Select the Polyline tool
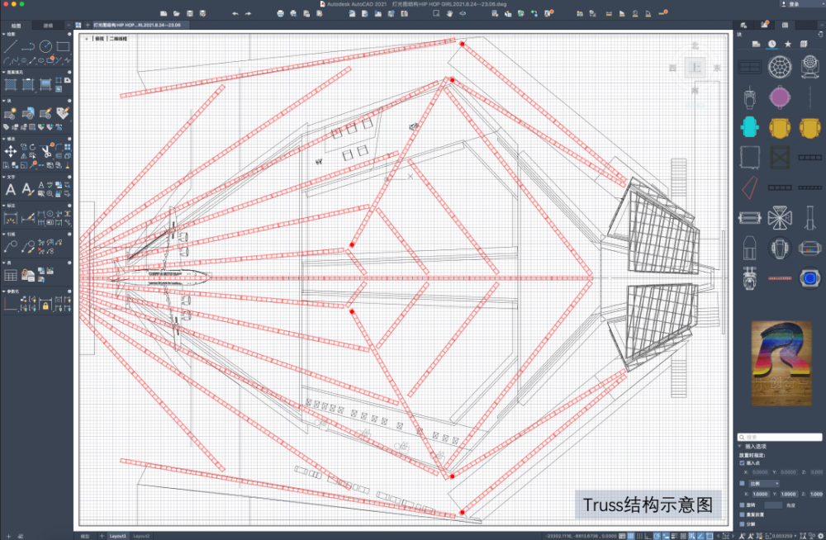 coord(28,46)
